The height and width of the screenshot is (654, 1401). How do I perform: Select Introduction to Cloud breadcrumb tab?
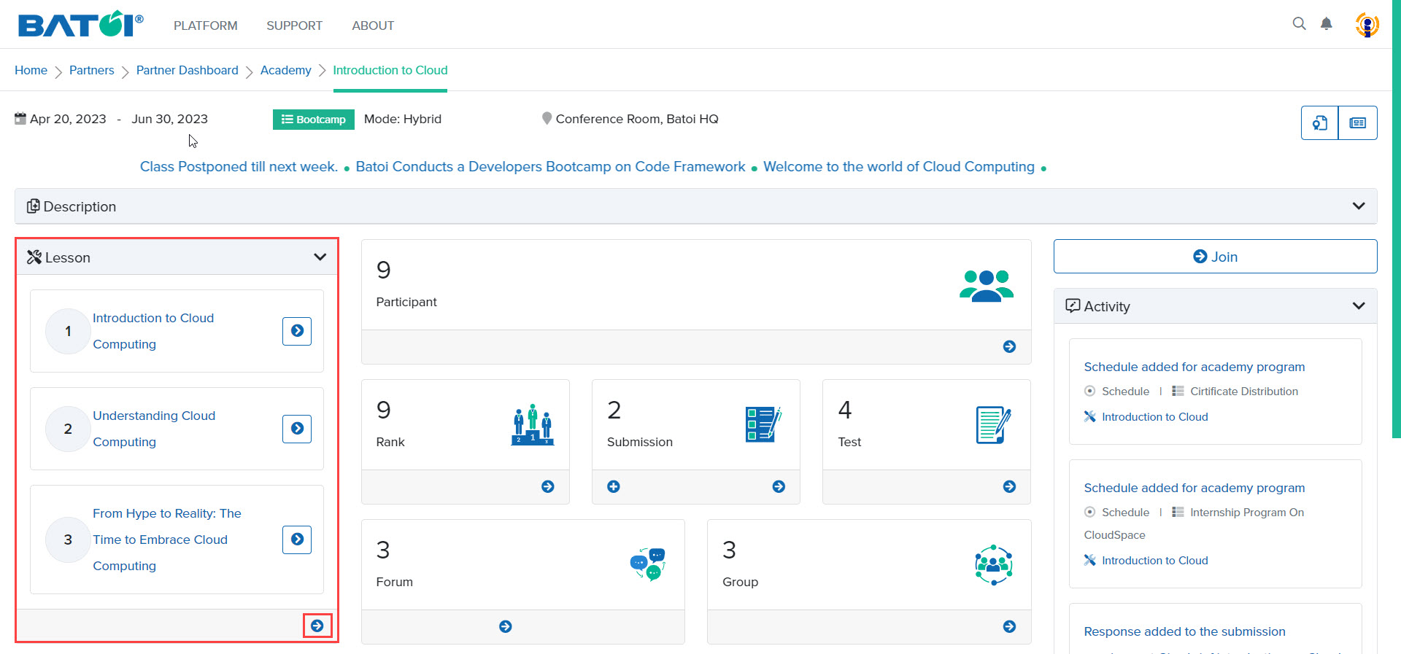[390, 70]
